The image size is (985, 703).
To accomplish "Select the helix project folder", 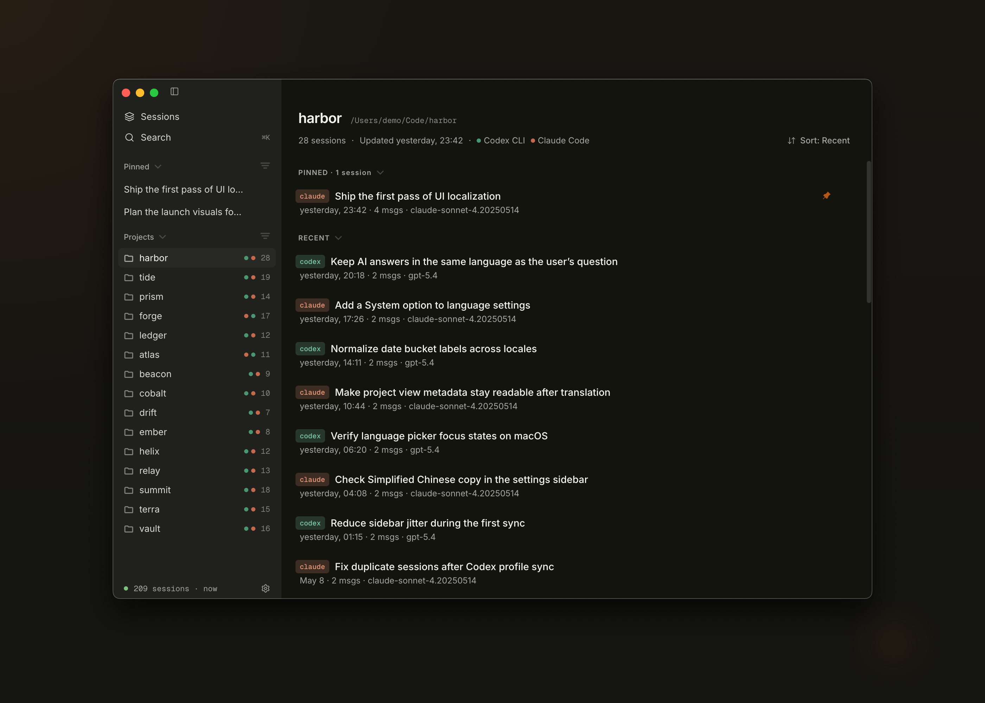I will pos(197,451).
